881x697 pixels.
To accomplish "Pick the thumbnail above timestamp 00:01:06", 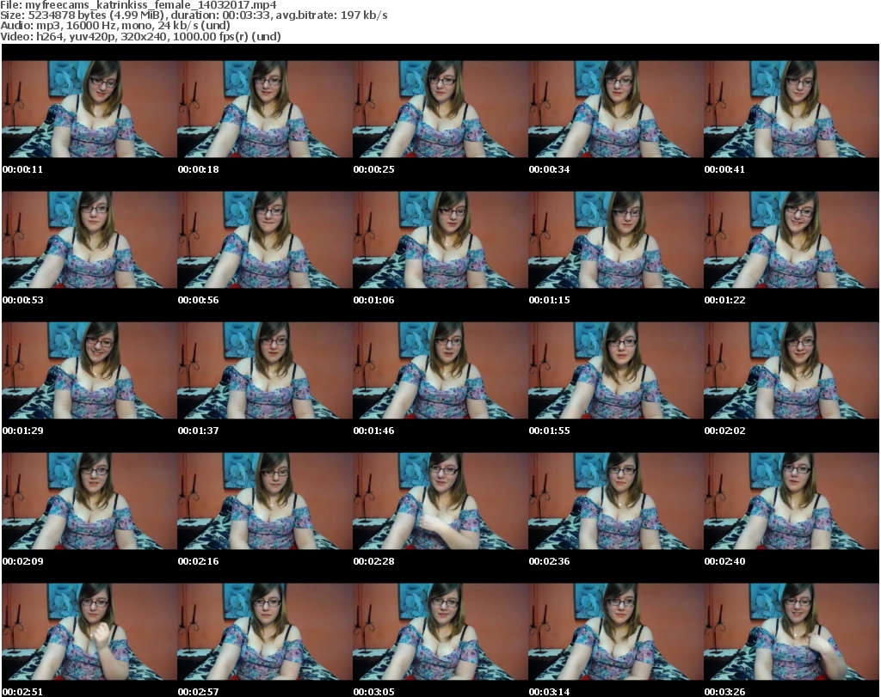I will [440, 240].
